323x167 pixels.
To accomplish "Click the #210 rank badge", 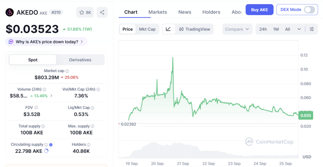I will point(56,13).
